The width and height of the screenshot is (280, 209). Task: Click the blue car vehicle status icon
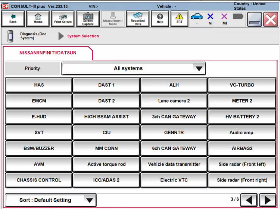197,16
